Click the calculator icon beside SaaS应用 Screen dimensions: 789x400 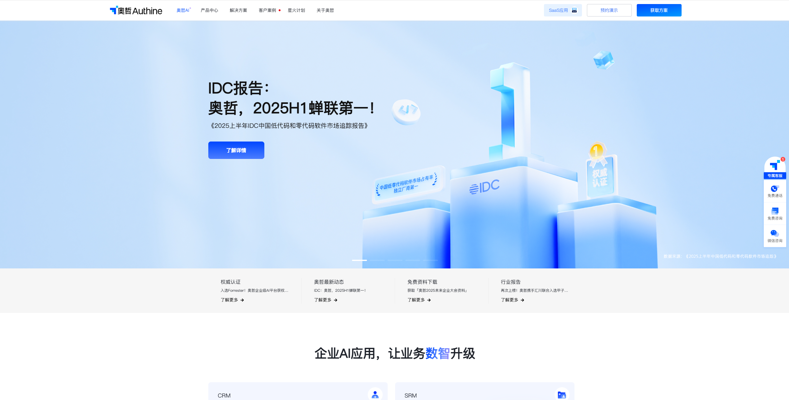(x=574, y=10)
